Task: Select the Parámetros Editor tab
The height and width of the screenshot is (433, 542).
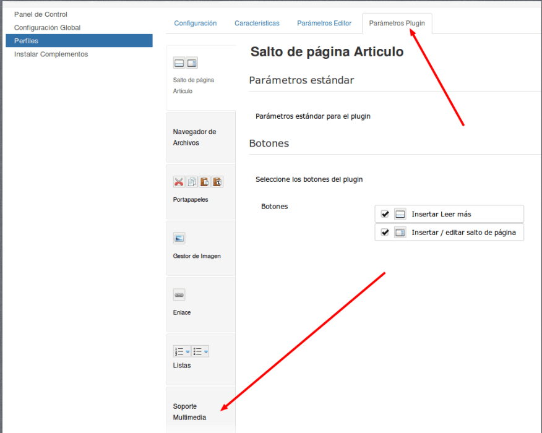Action: tap(324, 23)
